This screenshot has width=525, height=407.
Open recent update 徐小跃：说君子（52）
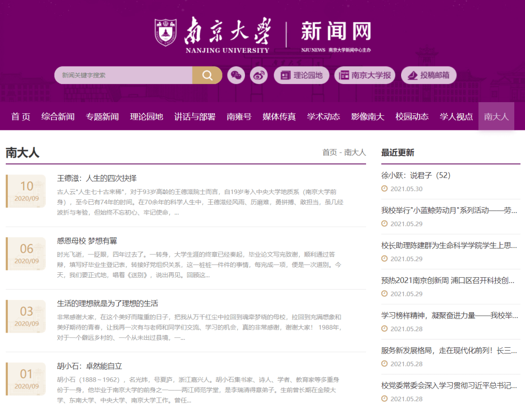[416, 175]
